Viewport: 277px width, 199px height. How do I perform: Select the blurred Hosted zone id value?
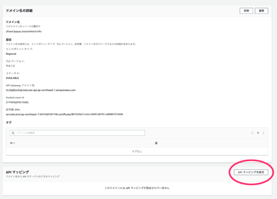point(17,102)
